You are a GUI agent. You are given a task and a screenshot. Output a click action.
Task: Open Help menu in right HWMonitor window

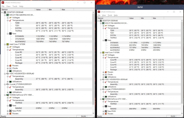[116, 15]
